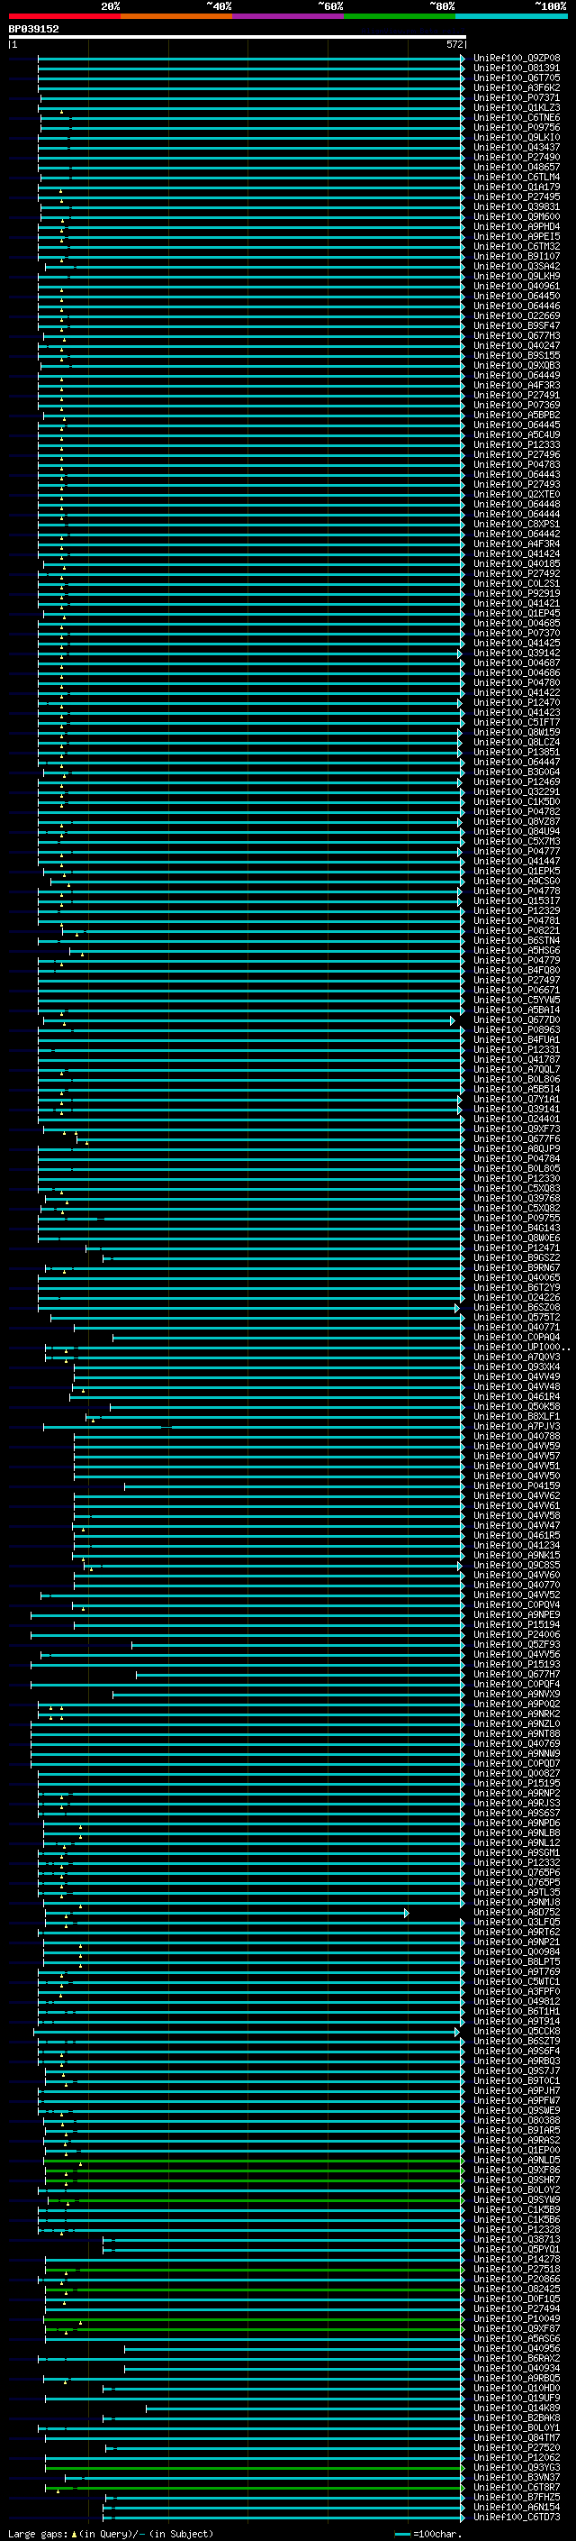Select the UniRef100_Q93XK4 label
This screenshot has width=576, height=2541.
tap(517, 1367)
